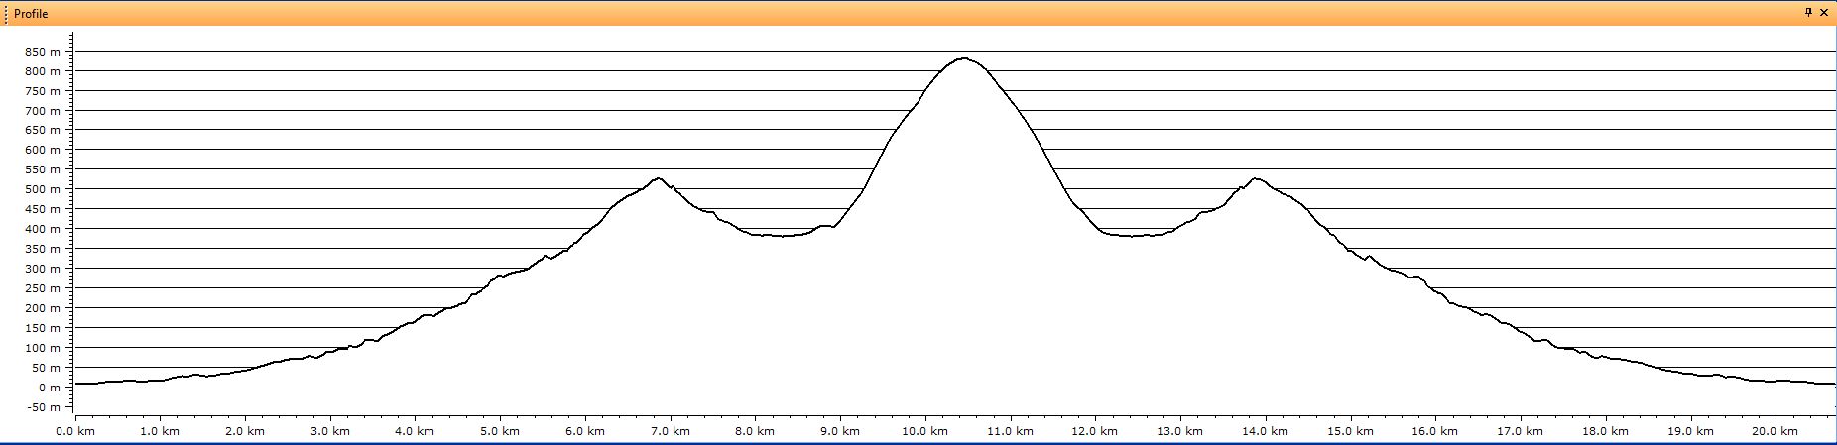Click the panel grip handle beside Profile title
Screen dimensions: 1837x445
6,14
